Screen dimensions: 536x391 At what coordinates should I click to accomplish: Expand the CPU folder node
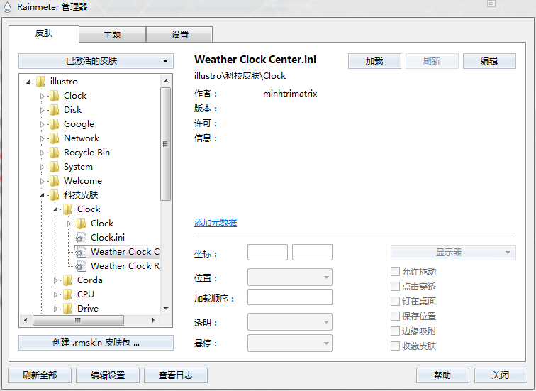(x=55, y=294)
